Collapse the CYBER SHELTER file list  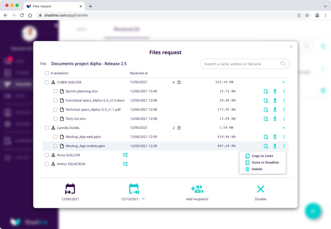284,82
